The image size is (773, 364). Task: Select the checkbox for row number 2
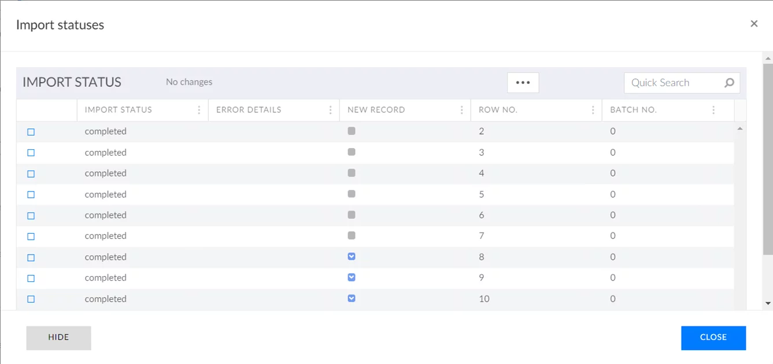click(x=31, y=132)
